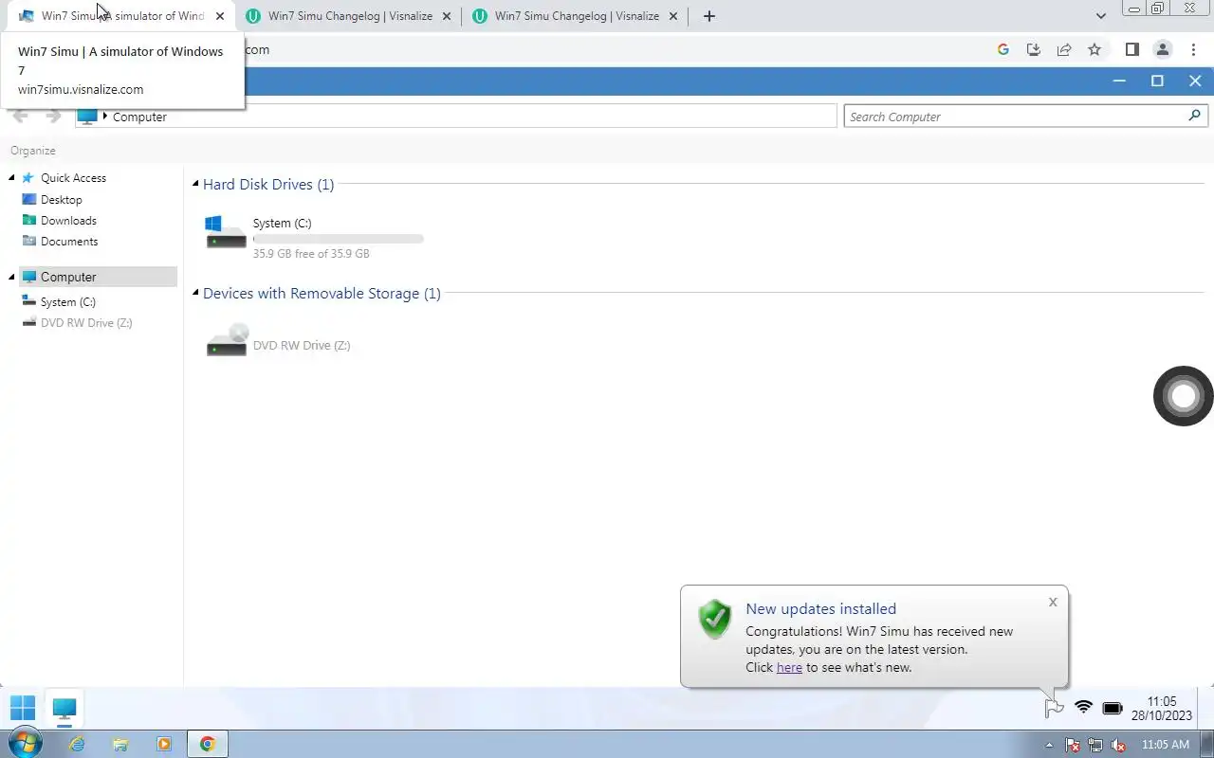Open Chrome three-dot menu
The width and height of the screenshot is (1214, 758).
tap(1193, 49)
